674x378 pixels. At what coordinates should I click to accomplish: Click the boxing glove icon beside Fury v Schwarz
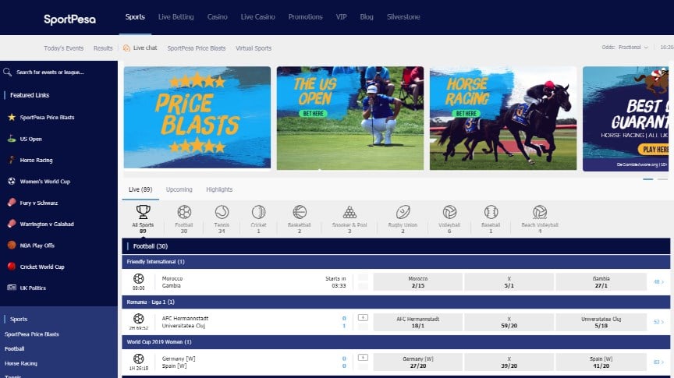(x=12, y=203)
